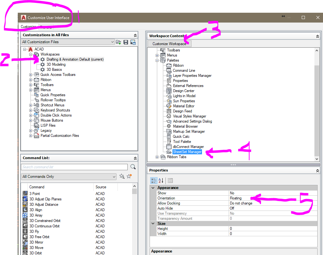Screen dimensions: 323x255
Task: Switch to the Customize tab
Action: 29,27
